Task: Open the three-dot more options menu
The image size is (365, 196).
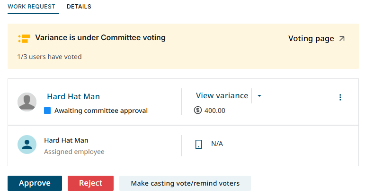Action: (340, 97)
